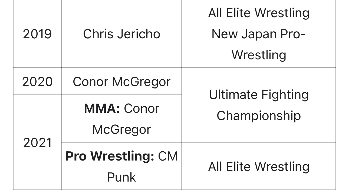Viewport: 349px width, 191px height.
Task: Click "McGregor" in the 2021 MMA row
Action: [121, 129]
